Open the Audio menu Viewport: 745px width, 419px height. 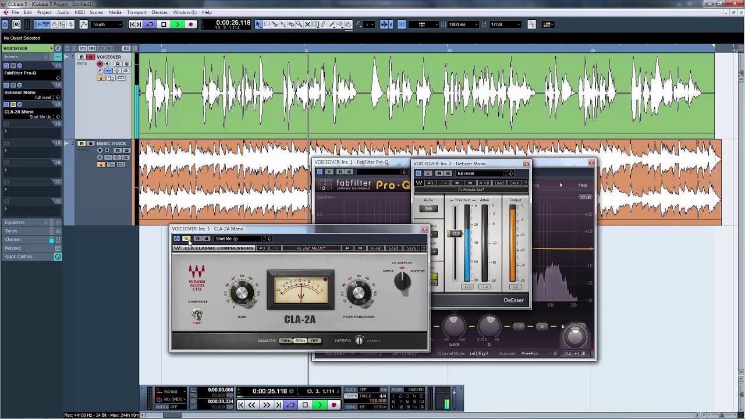click(x=63, y=12)
